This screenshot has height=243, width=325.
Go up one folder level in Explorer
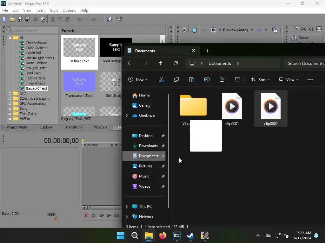[160, 63]
